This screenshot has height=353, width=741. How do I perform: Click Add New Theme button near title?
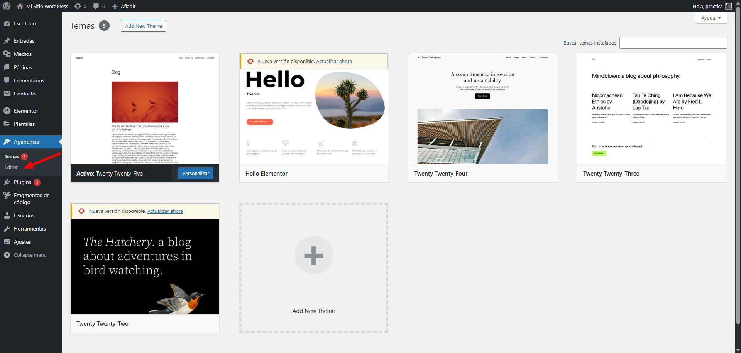(143, 26)
